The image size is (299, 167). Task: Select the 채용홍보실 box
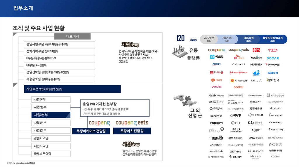click(x=60, y=79)
